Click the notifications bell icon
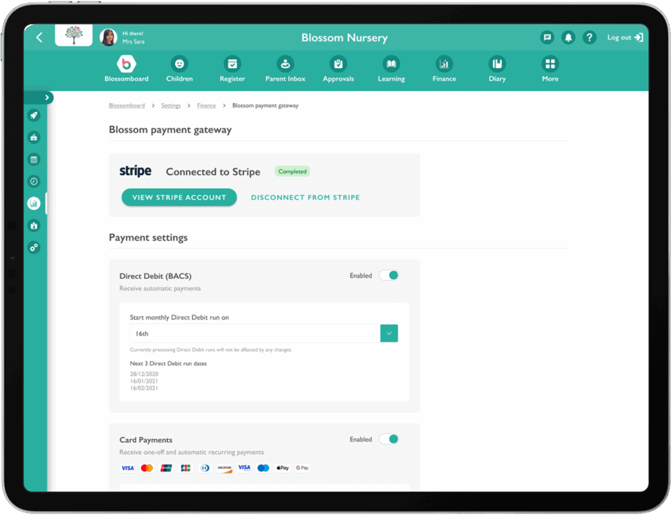Image resolution: width=672 pixels, height=515 pixels. 568,37
